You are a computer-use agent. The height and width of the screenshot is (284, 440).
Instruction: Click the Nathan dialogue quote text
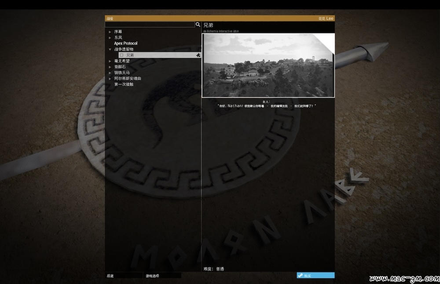point(267,106)
